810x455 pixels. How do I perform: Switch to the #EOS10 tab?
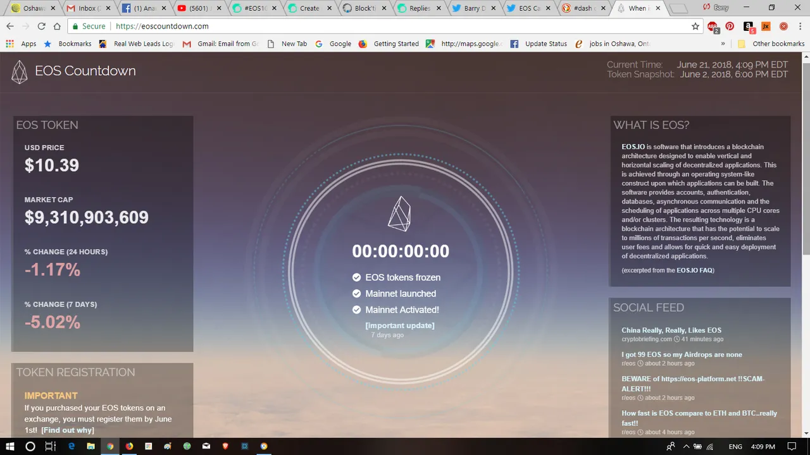click(253, 8)
